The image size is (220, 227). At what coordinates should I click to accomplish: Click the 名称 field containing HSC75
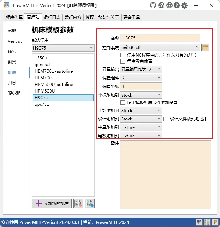pos(160,38)
